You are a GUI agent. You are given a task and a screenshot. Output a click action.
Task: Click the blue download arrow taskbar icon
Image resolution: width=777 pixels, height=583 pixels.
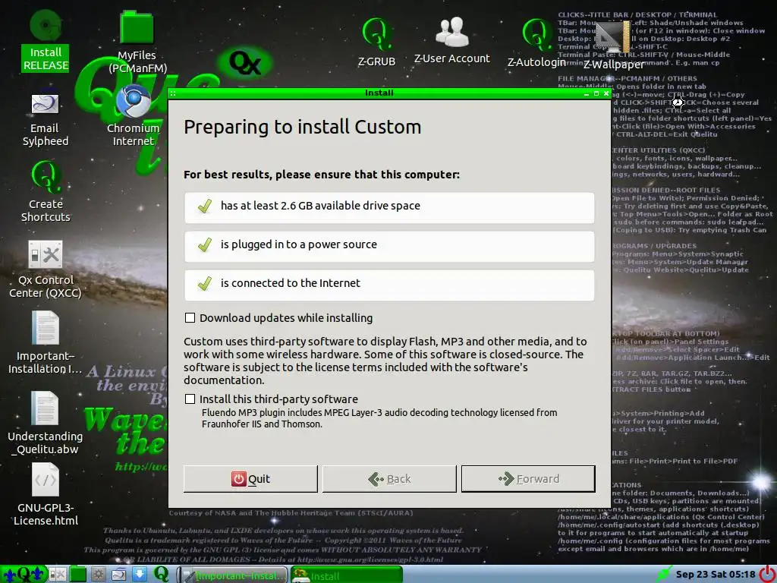140,575
